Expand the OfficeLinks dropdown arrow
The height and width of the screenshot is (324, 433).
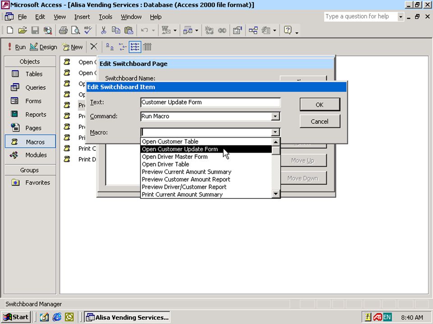click(175, 30)
